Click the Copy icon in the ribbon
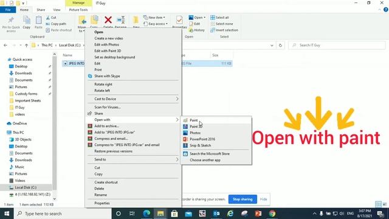Screen dimensions: 389x219 27,20
